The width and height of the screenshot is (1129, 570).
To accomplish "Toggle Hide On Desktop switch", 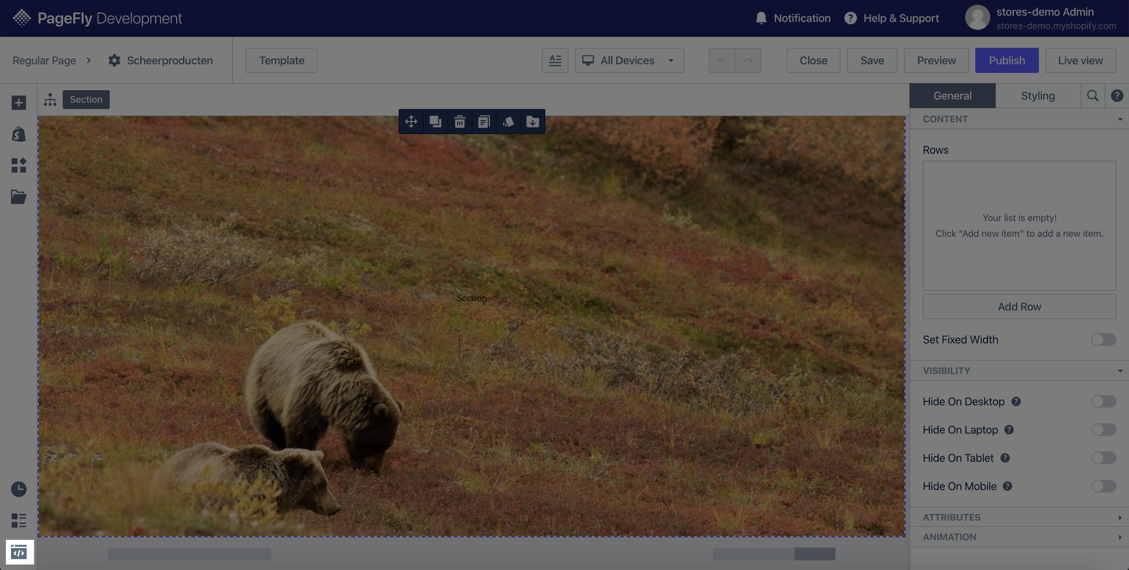I will [x=1104, y=401].
